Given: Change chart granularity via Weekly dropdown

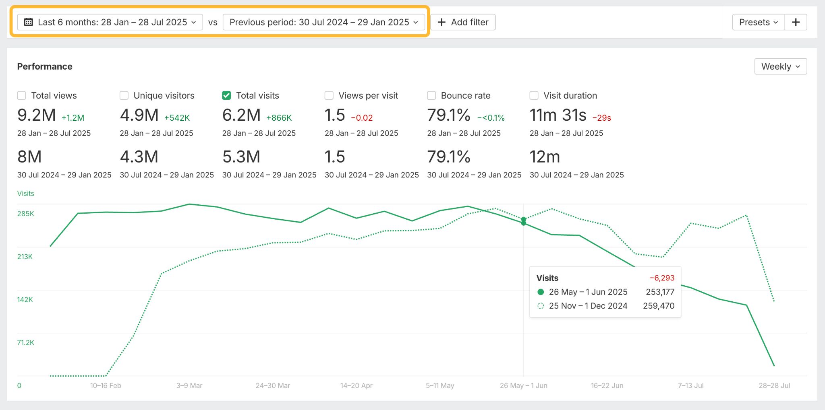Looking at the screenshot, I should (x=780, y=66).
